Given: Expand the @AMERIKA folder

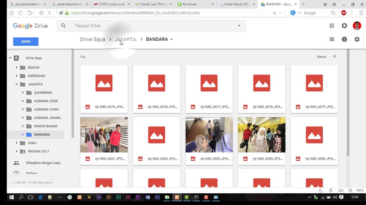Looking at the screenshot, I should [x=23, y=93].
